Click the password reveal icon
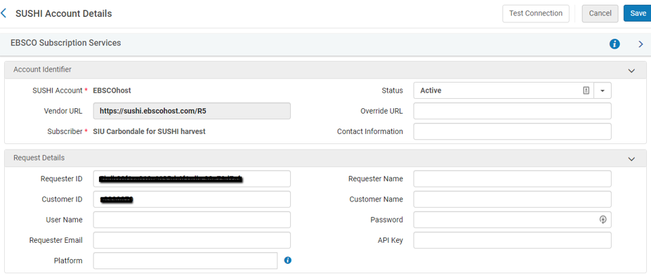 click(x=604, y=220)
